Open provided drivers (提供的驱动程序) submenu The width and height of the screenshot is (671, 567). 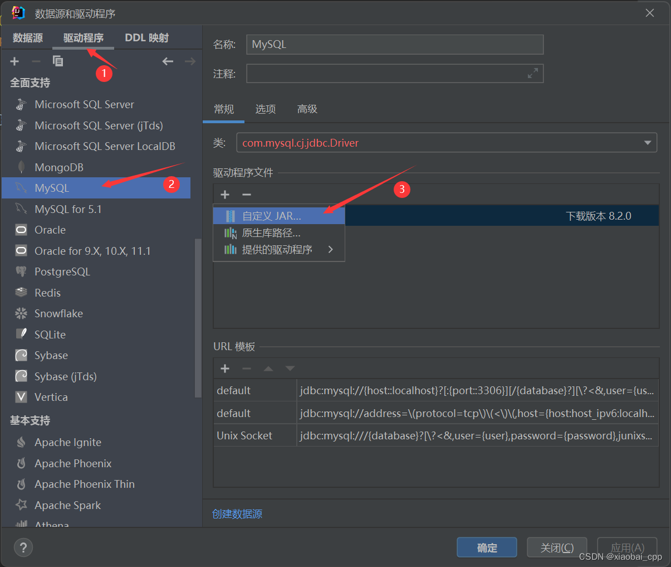279,249
